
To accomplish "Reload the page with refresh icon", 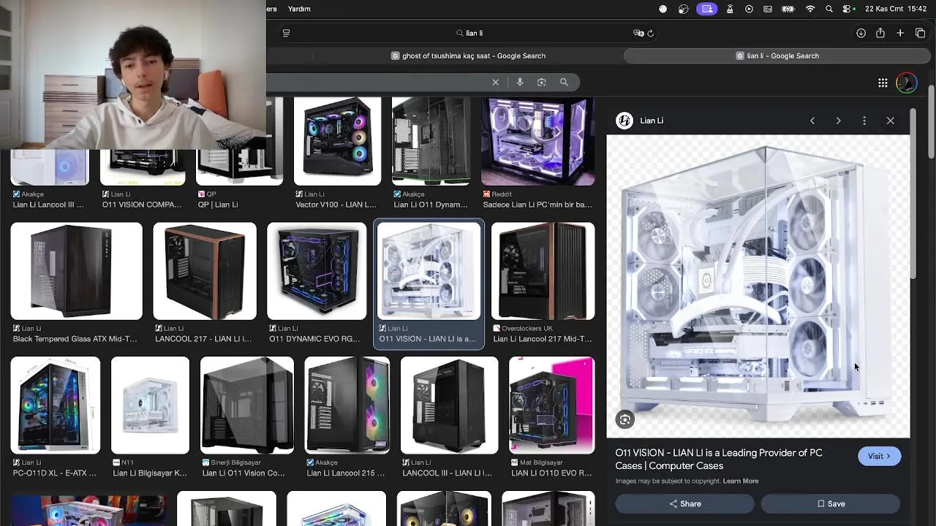I will tap(651, 33).
